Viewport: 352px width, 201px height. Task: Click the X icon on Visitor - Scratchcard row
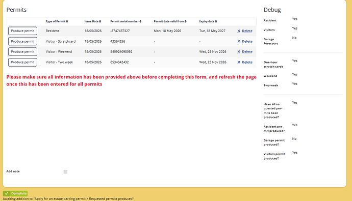[x=239, y=41]
